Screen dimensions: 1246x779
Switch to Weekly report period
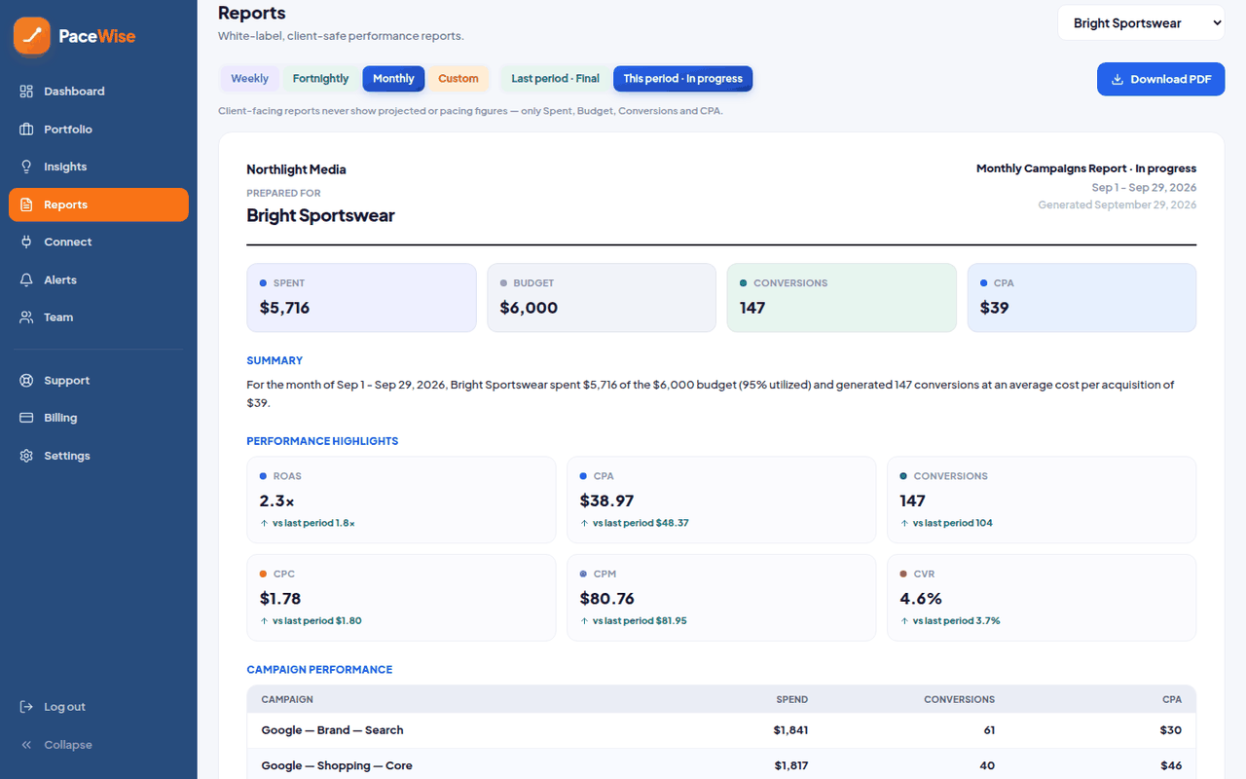tap(250, 79)
